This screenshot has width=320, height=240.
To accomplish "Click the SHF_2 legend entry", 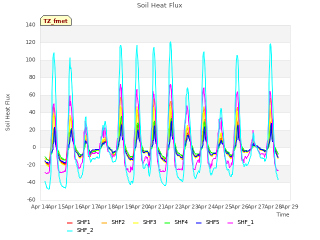I will [x=80, y=230].
